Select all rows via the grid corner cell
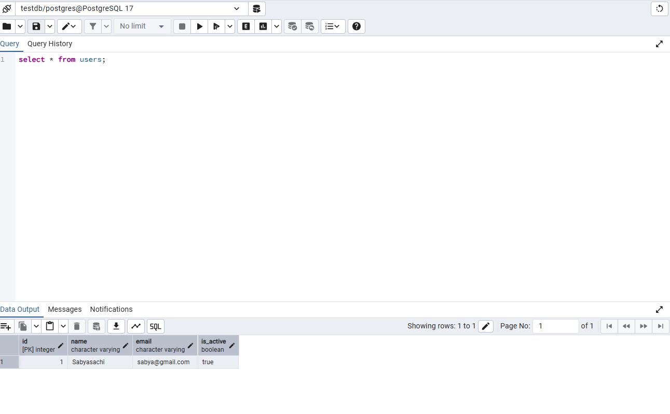 9,346
